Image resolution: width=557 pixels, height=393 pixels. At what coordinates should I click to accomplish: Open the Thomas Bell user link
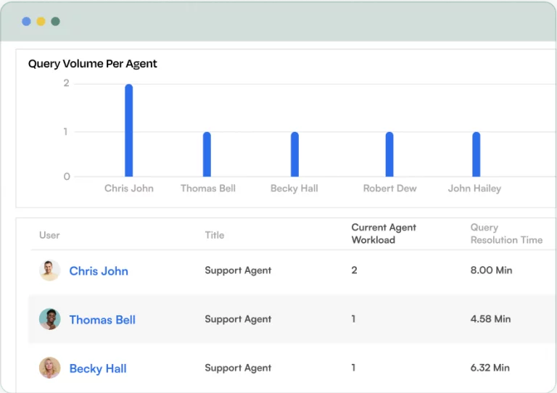coord(102,320)
